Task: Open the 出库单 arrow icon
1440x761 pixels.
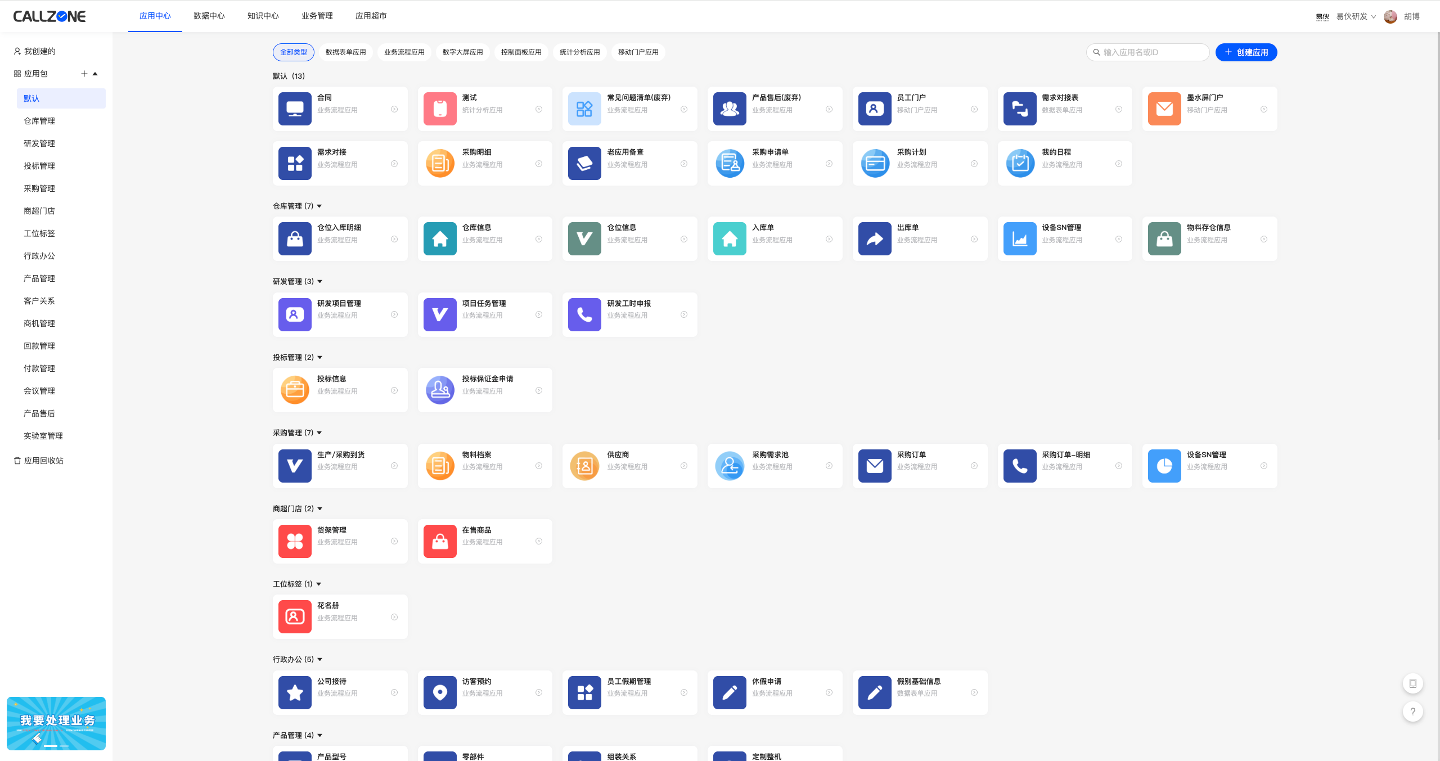Action: point(874,239)
